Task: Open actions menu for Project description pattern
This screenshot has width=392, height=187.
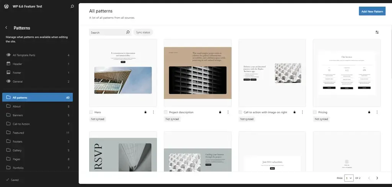Action: point(228,112)
